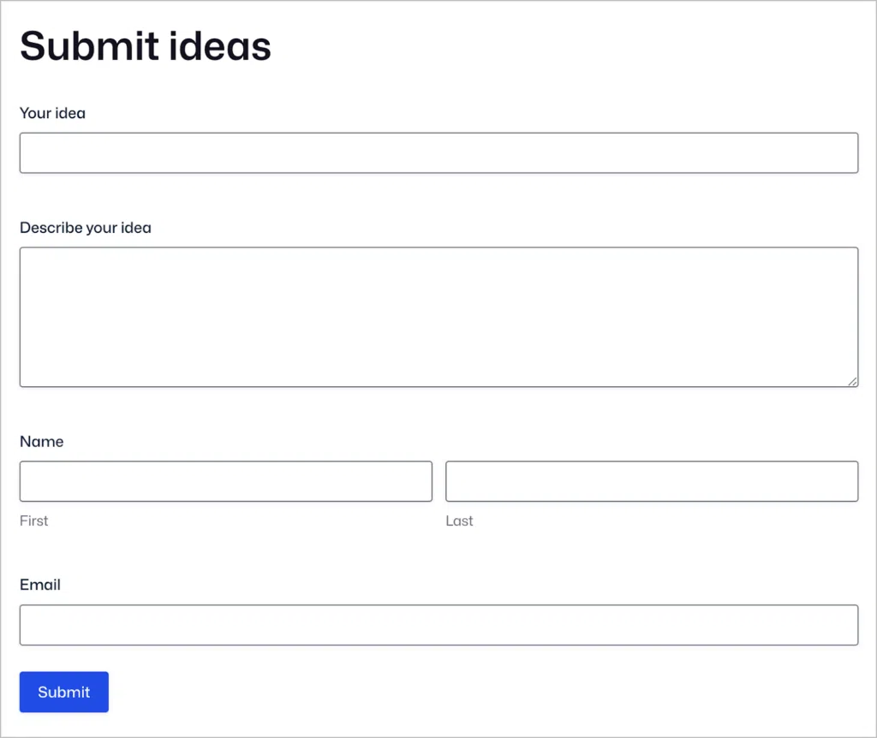Click the "Your idea" field label
Viewport: 877px width, 738px height.
[52, 113]
